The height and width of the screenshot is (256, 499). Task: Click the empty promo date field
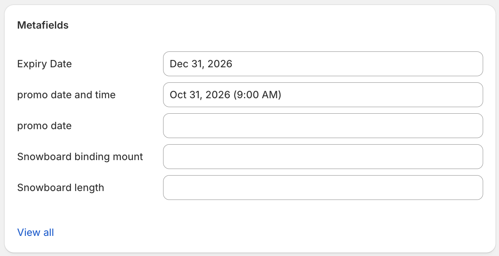tap(323, 126)
